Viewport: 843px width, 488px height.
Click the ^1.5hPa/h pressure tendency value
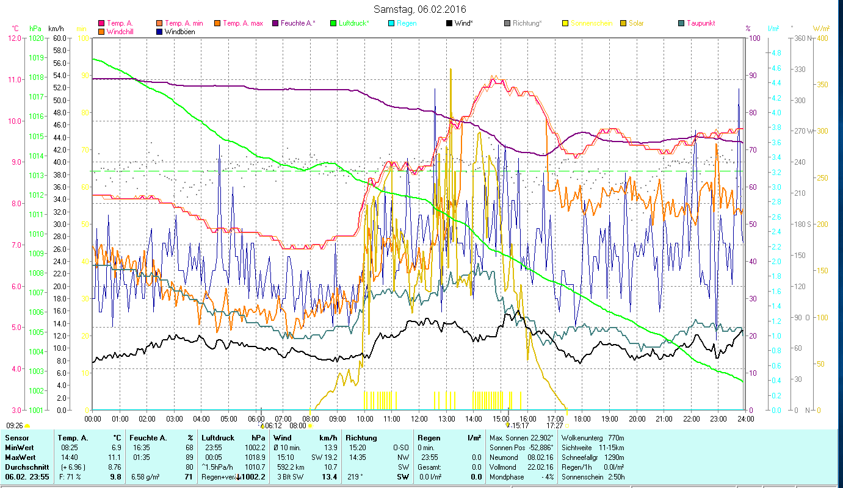click(x=217, y=467)
